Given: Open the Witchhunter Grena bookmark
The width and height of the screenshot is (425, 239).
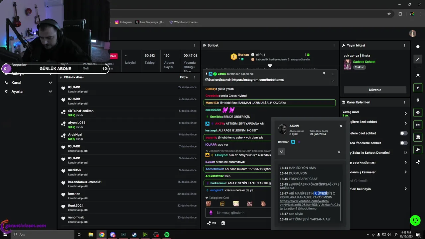Looking at the screenshot, I should [184, 22].
